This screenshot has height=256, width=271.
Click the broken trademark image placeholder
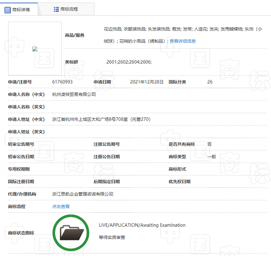point(35,49)
